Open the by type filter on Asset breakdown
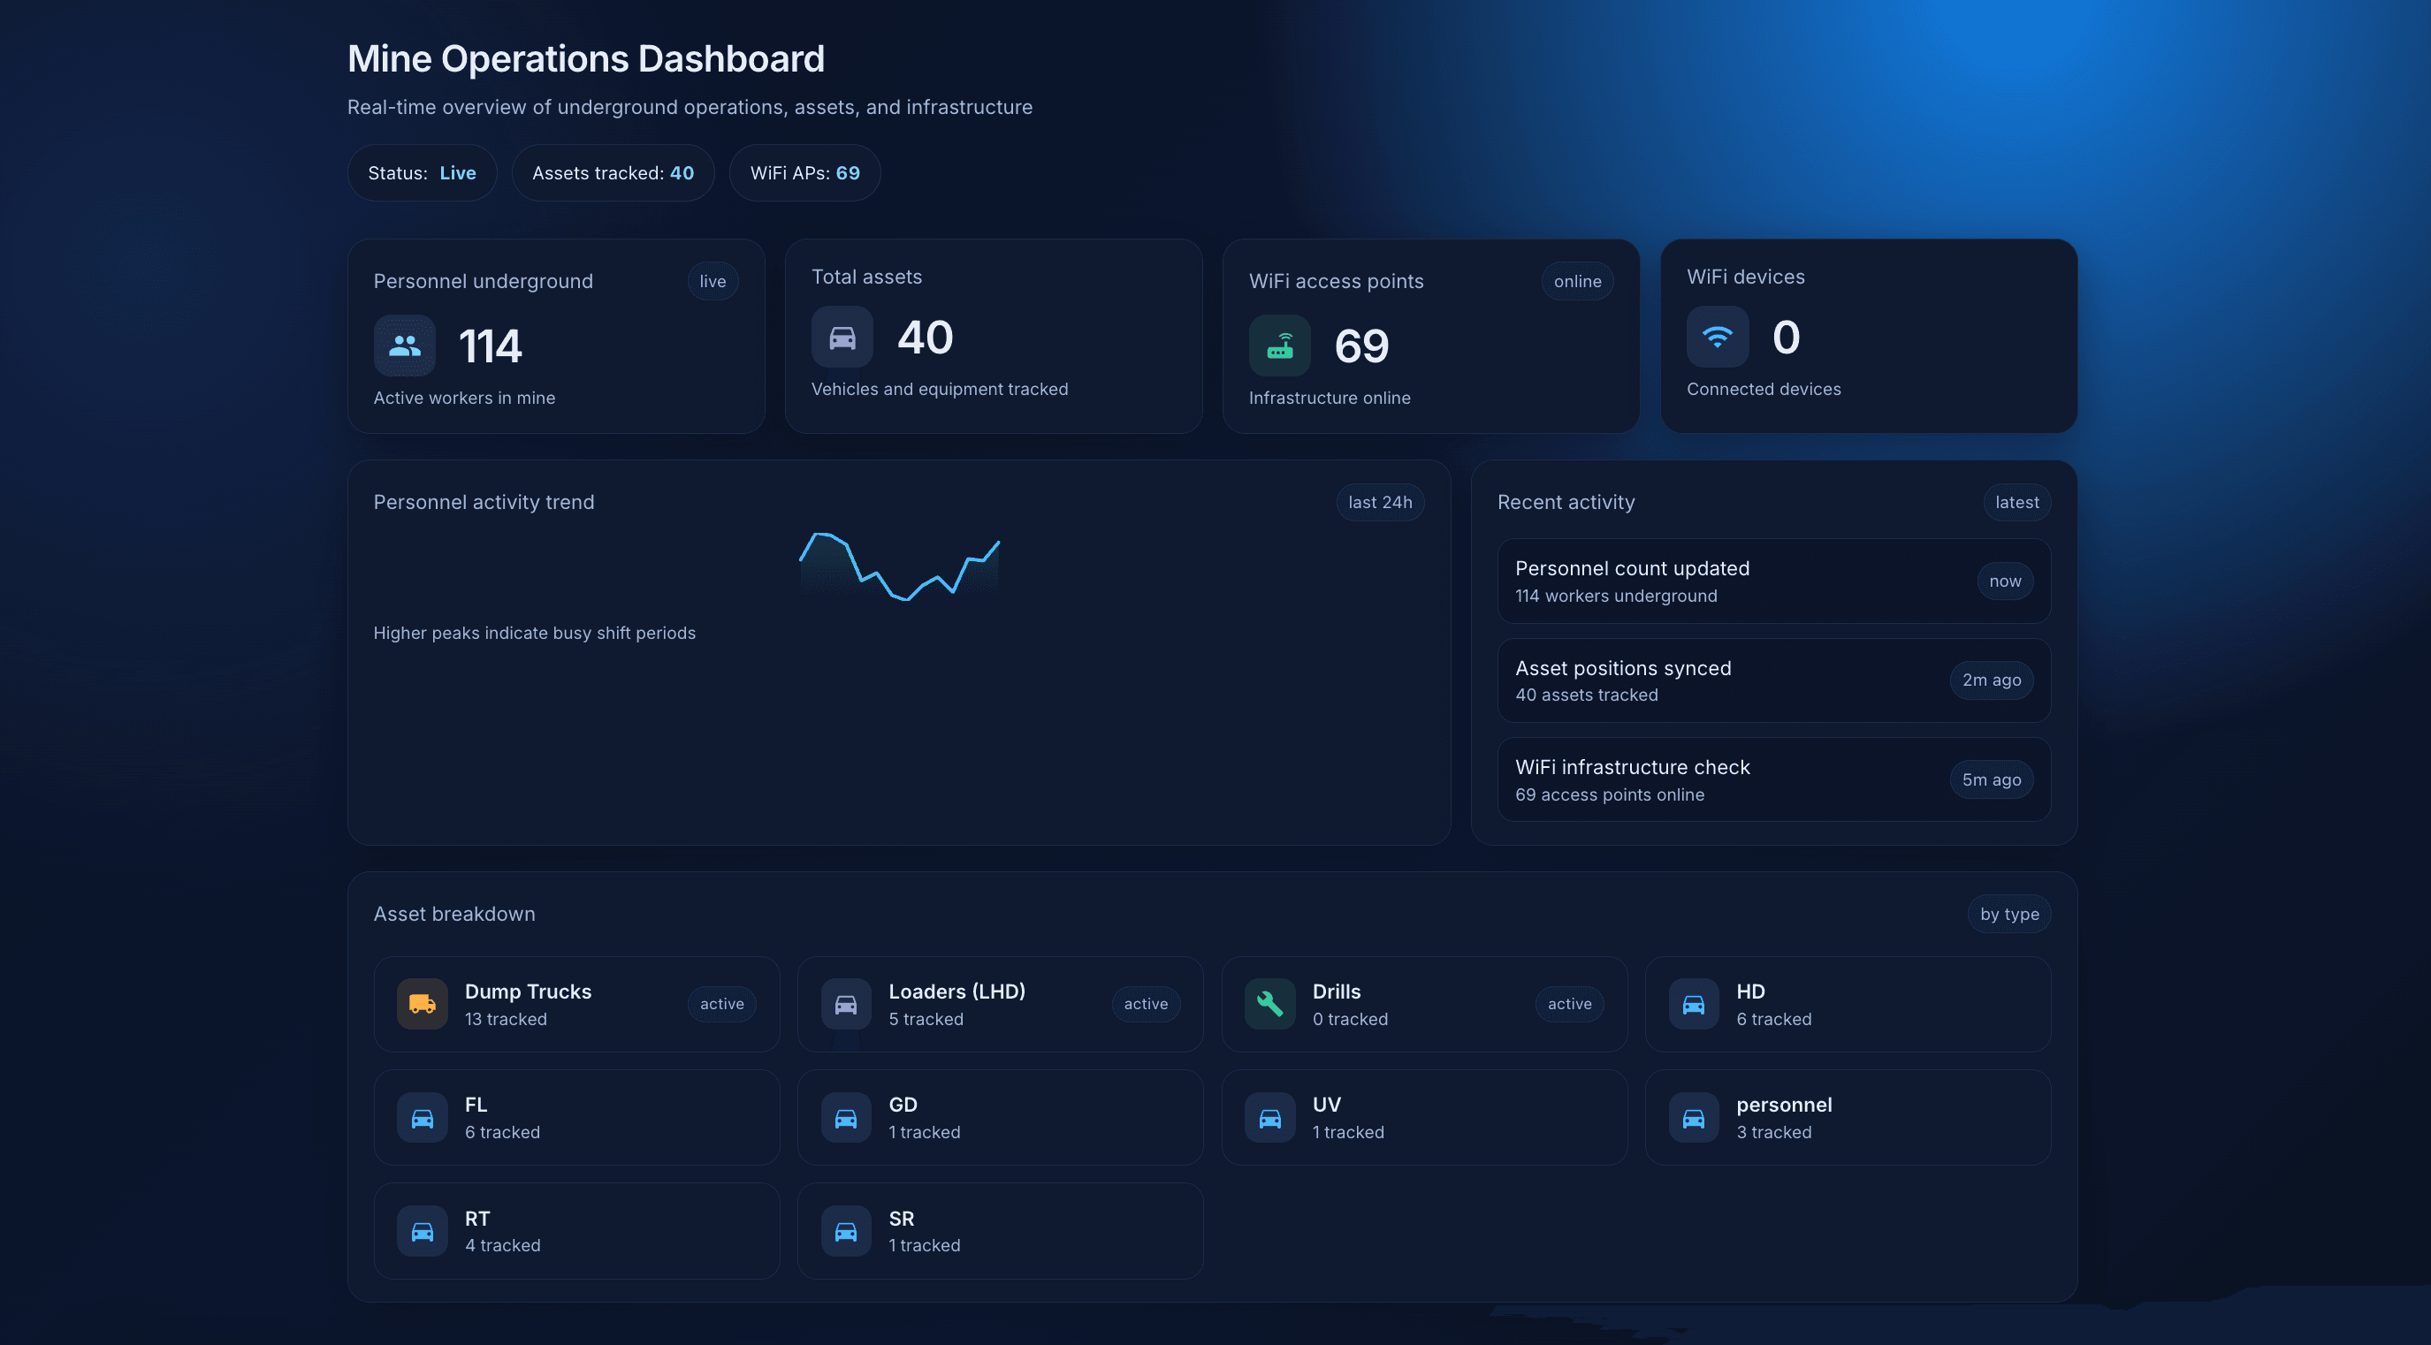This screenshot has width=2431, height=1345. 2009,913
